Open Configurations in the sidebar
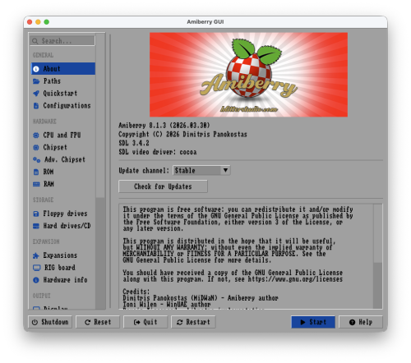411x363 pixels. (63, 106)
